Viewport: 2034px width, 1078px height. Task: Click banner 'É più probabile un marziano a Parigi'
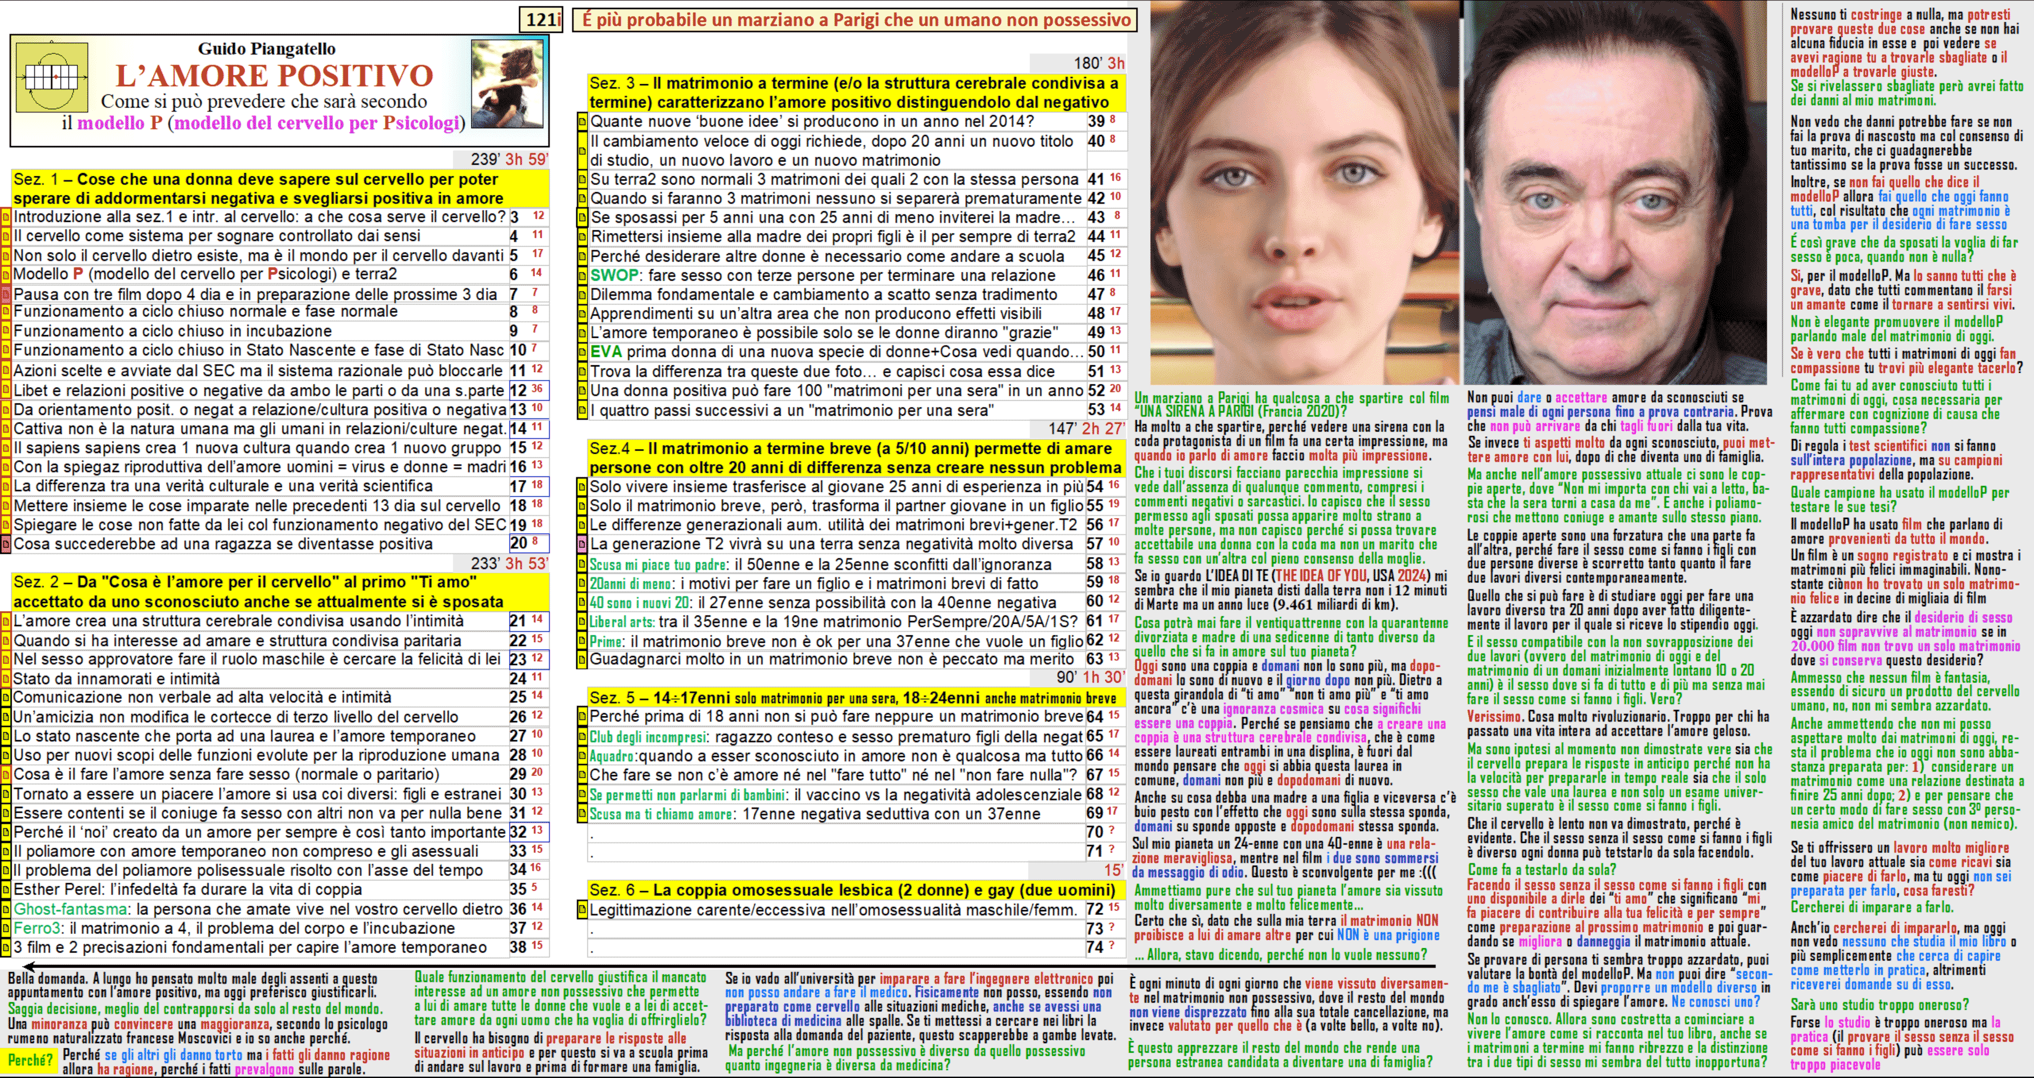click(x=856, y=20)
